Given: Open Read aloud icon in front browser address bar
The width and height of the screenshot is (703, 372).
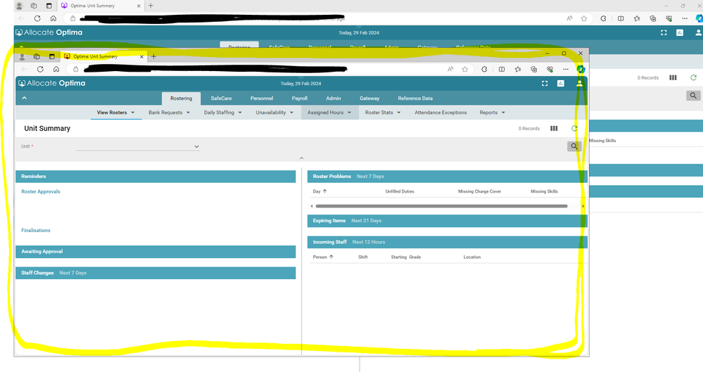Looking at the screenshot, I should click(x=450, y=69).
